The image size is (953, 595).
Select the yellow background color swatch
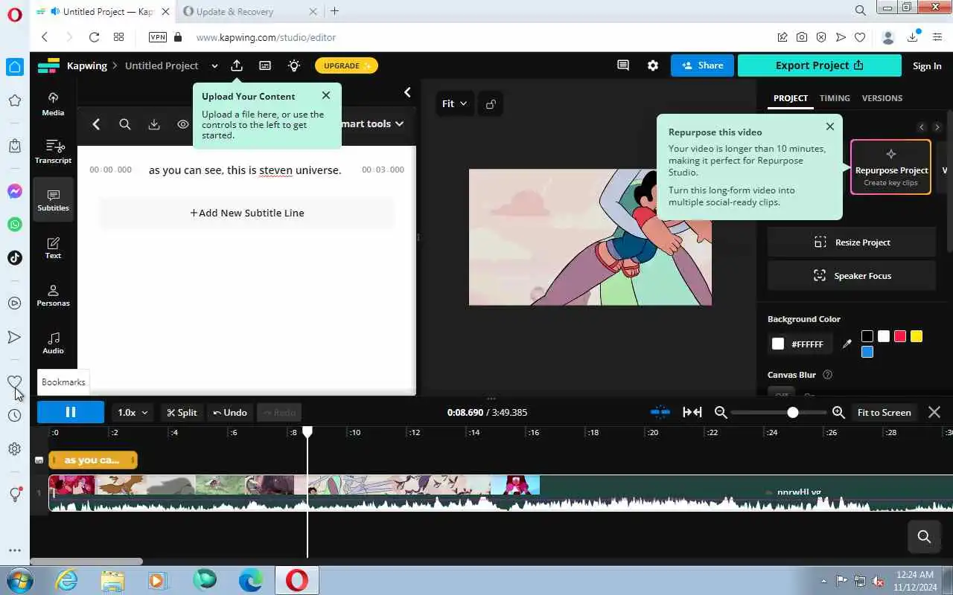(917, 336)
